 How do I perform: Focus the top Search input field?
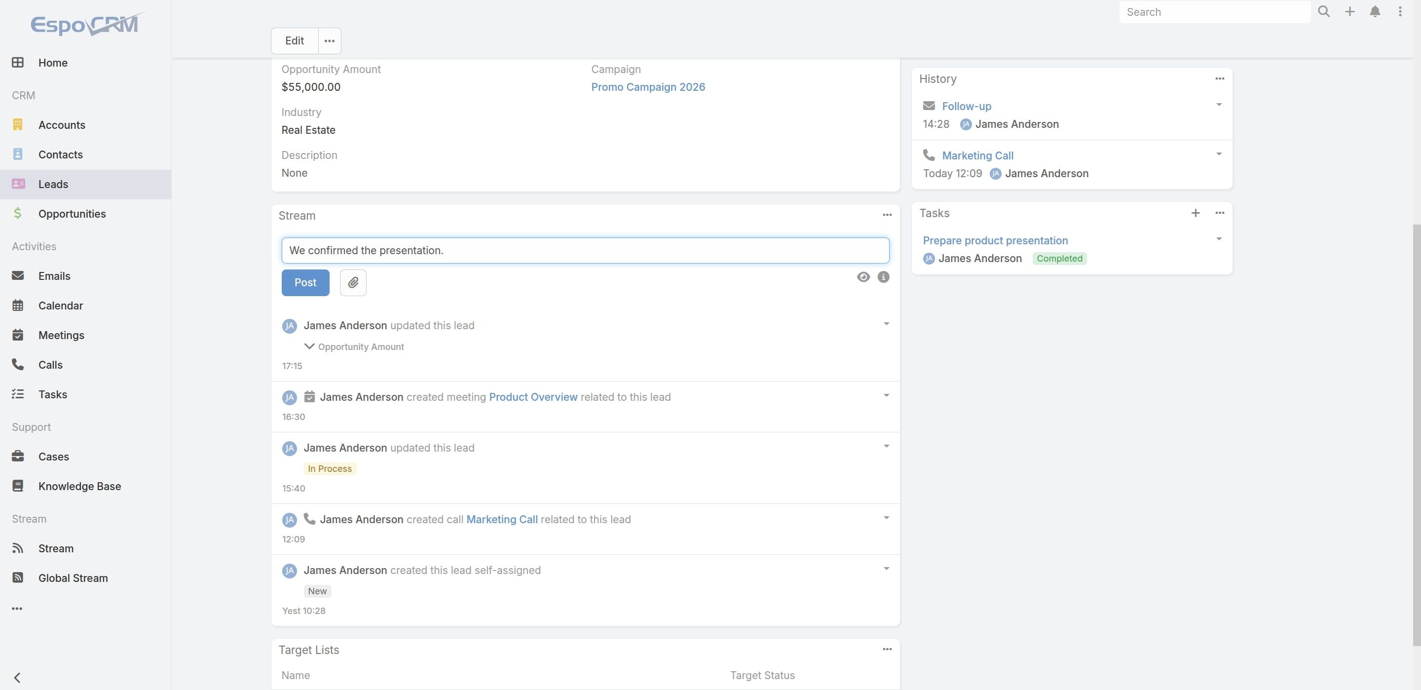coord(1215,12)
